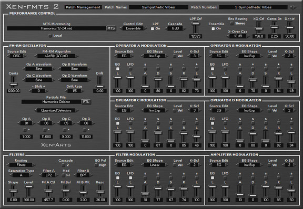
Task: Enable the Ensemble On checkbox
Action: pyautogui.click(x=213, y=28)
